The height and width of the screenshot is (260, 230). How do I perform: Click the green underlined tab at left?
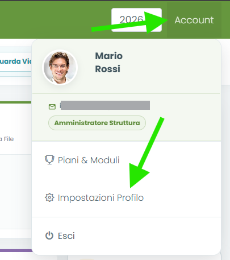(15, 102)
